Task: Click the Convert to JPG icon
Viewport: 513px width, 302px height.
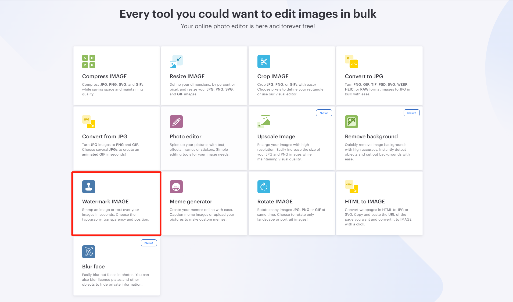Action: coord(351,62)
